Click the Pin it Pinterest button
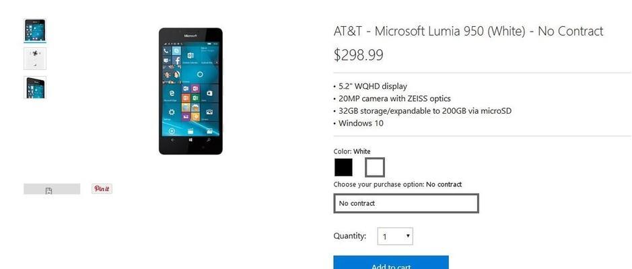This screenshot has height=269, width=632. coord(102,188)
